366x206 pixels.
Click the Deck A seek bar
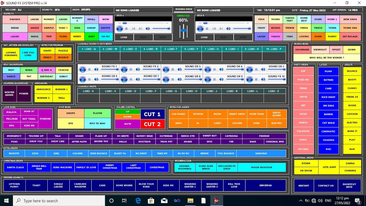click(144, 23)
